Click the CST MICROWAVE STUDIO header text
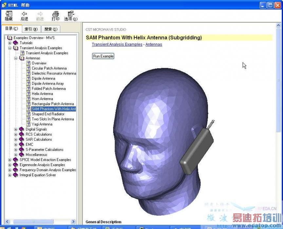Viewport: 283px width, 229px height. pos(106,29)
